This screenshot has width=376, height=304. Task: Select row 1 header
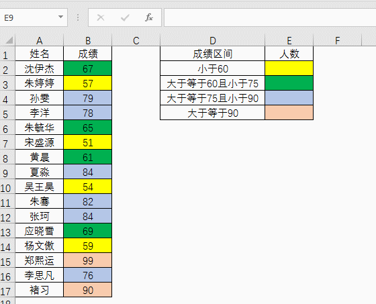click(x=7, y=54)
